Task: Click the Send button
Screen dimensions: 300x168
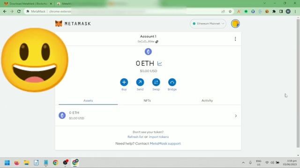Action: pos(140,82)
